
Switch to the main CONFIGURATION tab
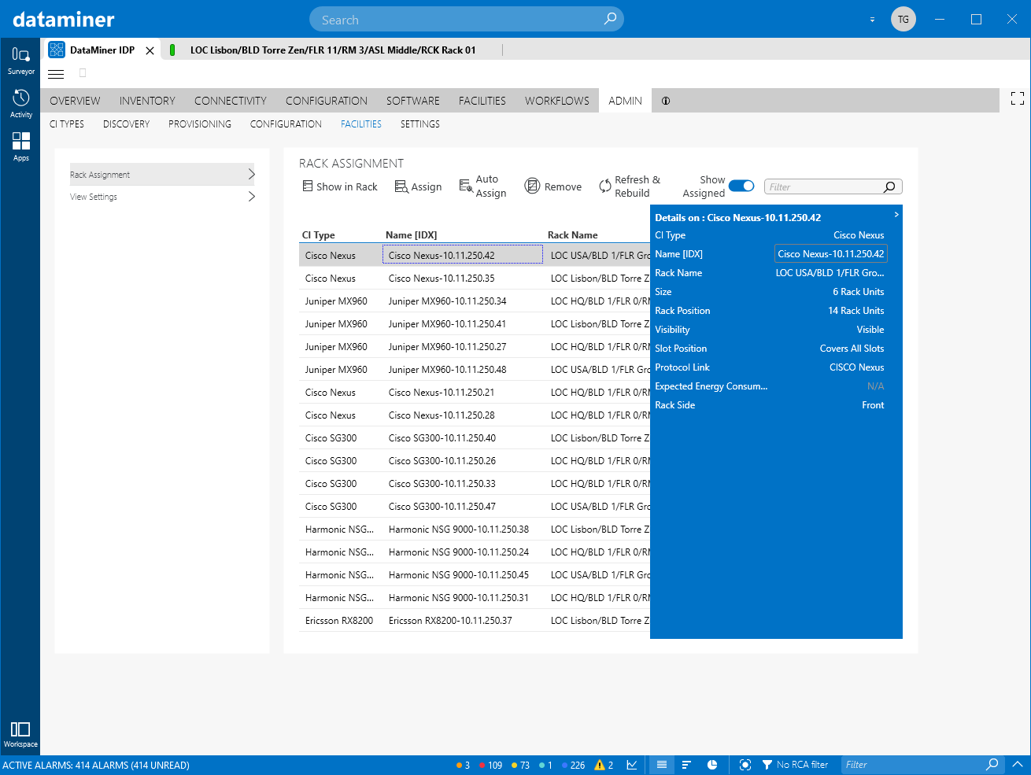tap(327, 101)
